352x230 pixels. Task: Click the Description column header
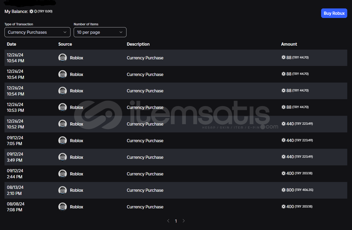pos(138,44)
